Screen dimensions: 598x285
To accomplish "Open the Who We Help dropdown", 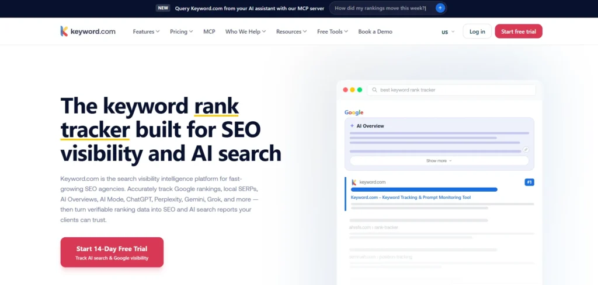I will tap(246, 31).
